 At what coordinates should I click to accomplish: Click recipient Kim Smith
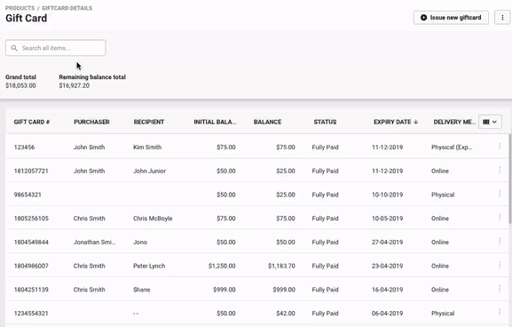[x=147, y=148]
